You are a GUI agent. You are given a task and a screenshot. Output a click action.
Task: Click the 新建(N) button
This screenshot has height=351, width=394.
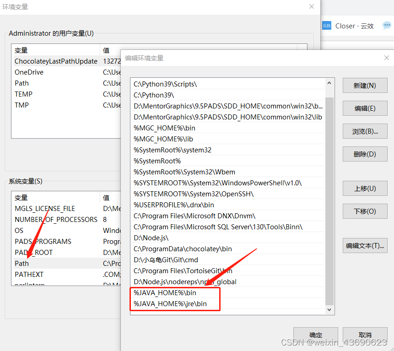[x=365, y=86]
